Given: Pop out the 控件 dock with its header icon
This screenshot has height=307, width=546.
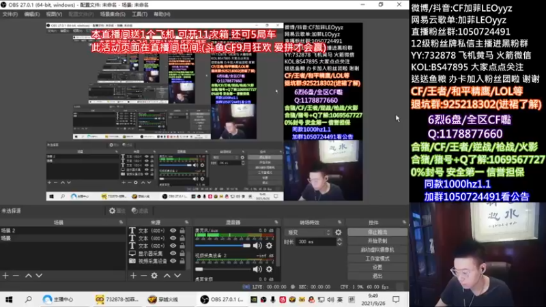Looking at the screenshot, I should click(x=404, y=222).
